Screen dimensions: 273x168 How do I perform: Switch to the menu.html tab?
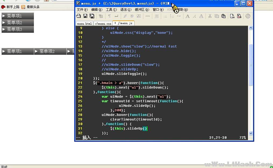coord(84,24)
